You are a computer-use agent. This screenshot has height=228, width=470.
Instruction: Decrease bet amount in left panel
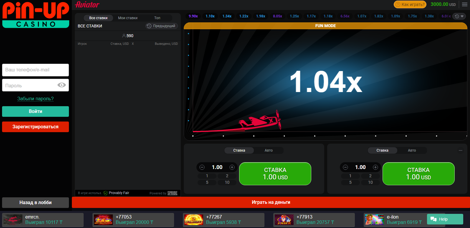pyautogui.click(x=202, y=167)
